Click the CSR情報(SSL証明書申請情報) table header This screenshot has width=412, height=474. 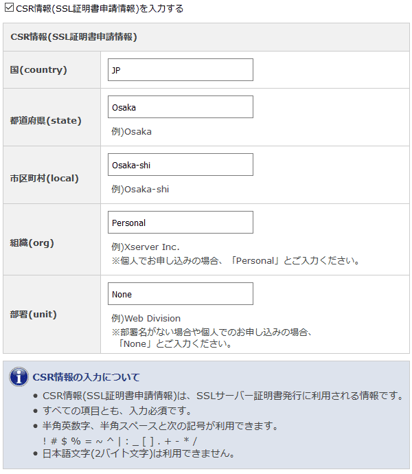click(73, 37)
